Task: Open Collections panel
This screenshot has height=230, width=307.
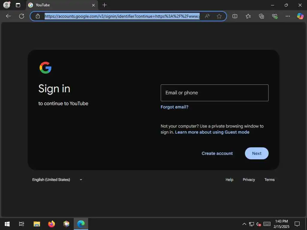Action: click(261, 16)
